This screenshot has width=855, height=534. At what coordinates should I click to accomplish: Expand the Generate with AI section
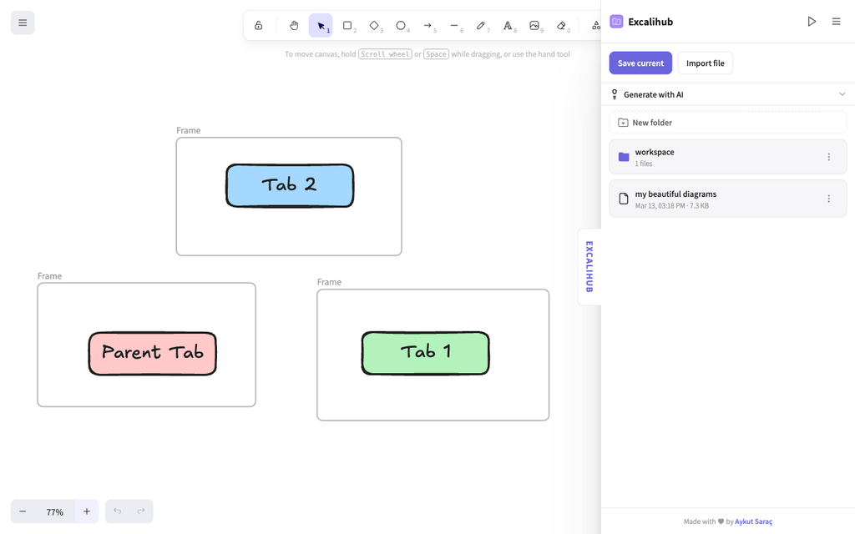coord(727,94)
